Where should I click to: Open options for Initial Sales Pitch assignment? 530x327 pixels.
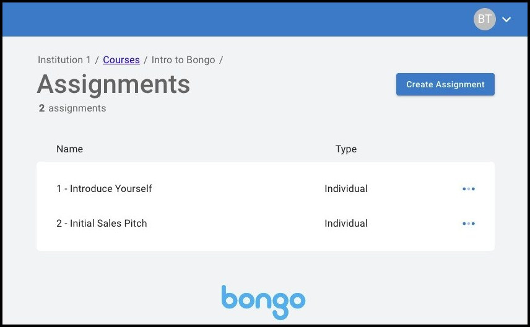point(469,224)
